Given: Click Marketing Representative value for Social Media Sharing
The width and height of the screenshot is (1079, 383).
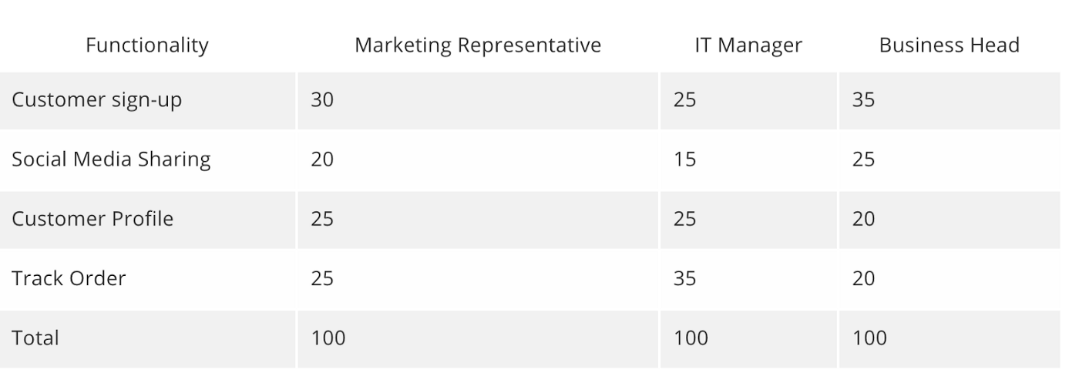Looking at the screenshot, I should pos(322,160).
